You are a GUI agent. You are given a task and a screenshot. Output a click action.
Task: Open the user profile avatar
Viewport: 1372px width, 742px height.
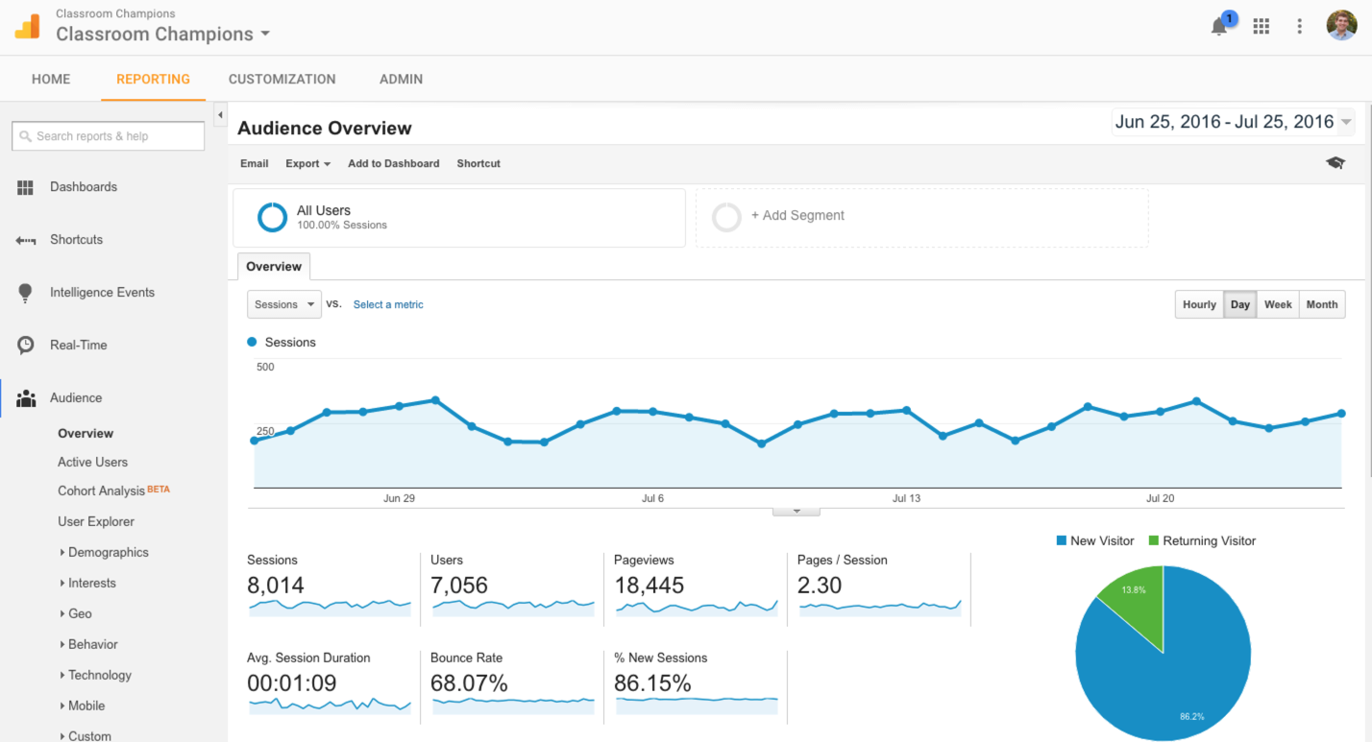[1341, 26]
